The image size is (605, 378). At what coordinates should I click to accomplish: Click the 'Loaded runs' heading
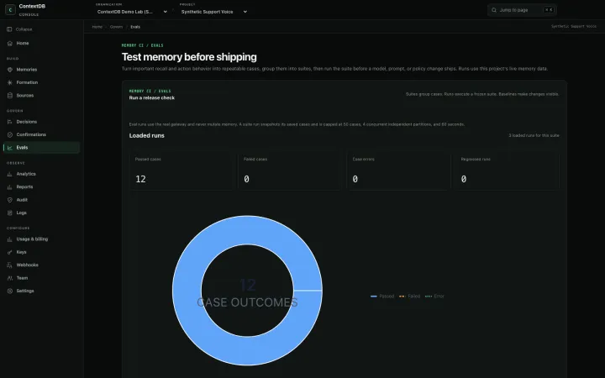click(146, 136)
